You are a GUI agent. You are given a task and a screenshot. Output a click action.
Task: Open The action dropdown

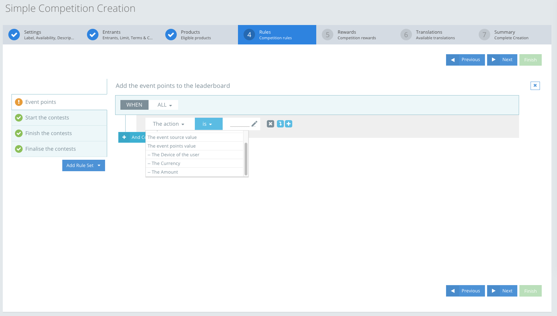point(169,124)
